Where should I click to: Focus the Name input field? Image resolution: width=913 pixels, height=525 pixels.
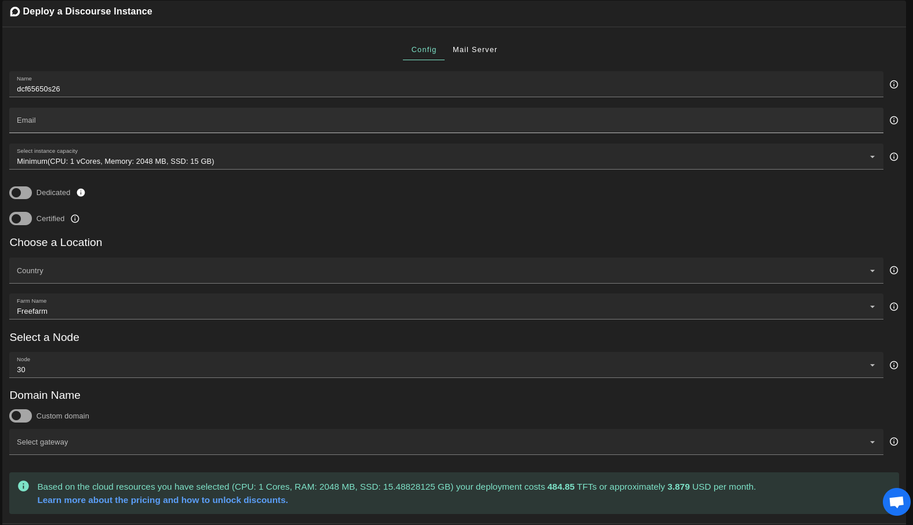click(x=446, y=85)
